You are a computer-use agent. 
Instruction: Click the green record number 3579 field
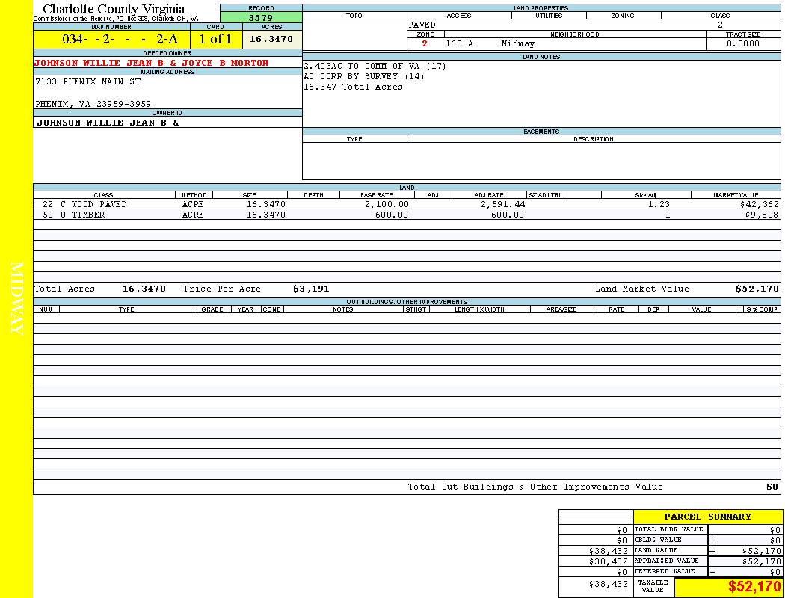pos(261,18)
